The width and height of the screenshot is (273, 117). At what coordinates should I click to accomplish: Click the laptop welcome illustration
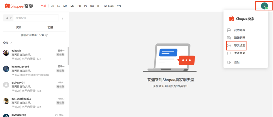pyautogui.click(x=170, y=58)
